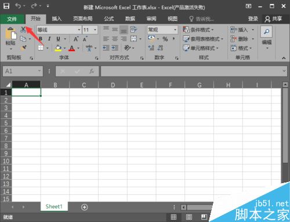Open 单元格样式 Cell Styles menu

(x=201, y=48)
